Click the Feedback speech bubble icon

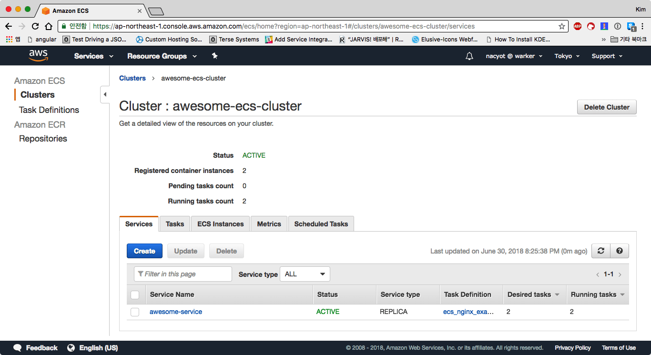click(x=18, y=348)
